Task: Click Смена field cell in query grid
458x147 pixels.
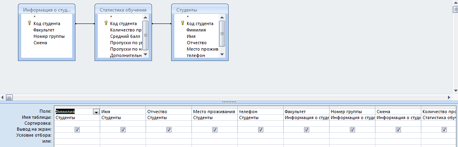Action: click(398, 112)
